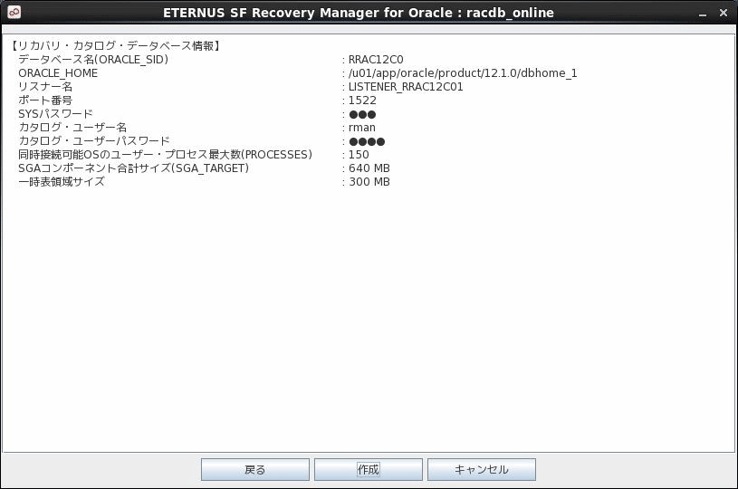Screen dimensions: 738x489
Task: Click the catalog user name rman
Action: click(362, 128)
